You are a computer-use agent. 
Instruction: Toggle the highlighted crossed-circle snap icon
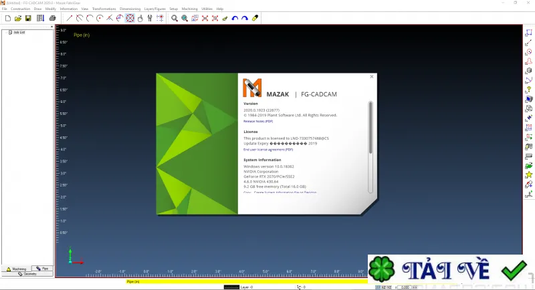click(130, 19)
